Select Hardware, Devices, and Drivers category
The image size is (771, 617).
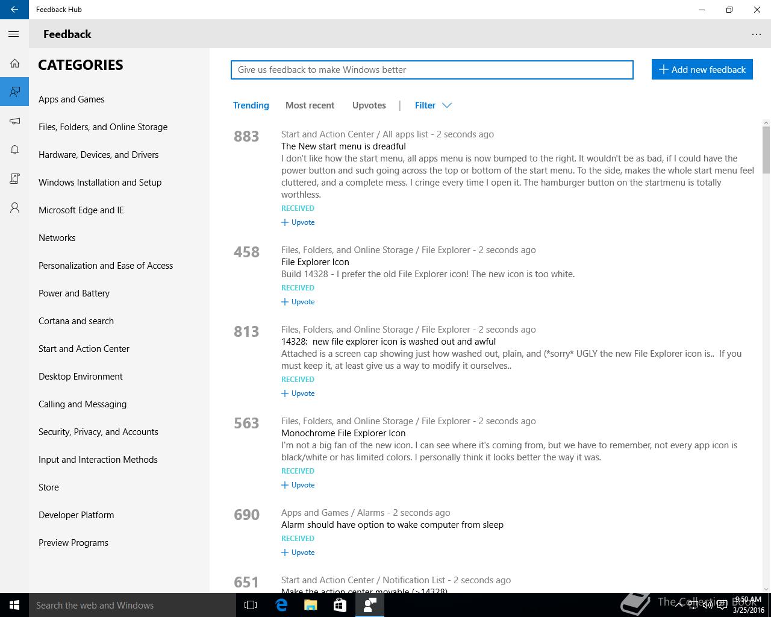click(x=99, y=155)
